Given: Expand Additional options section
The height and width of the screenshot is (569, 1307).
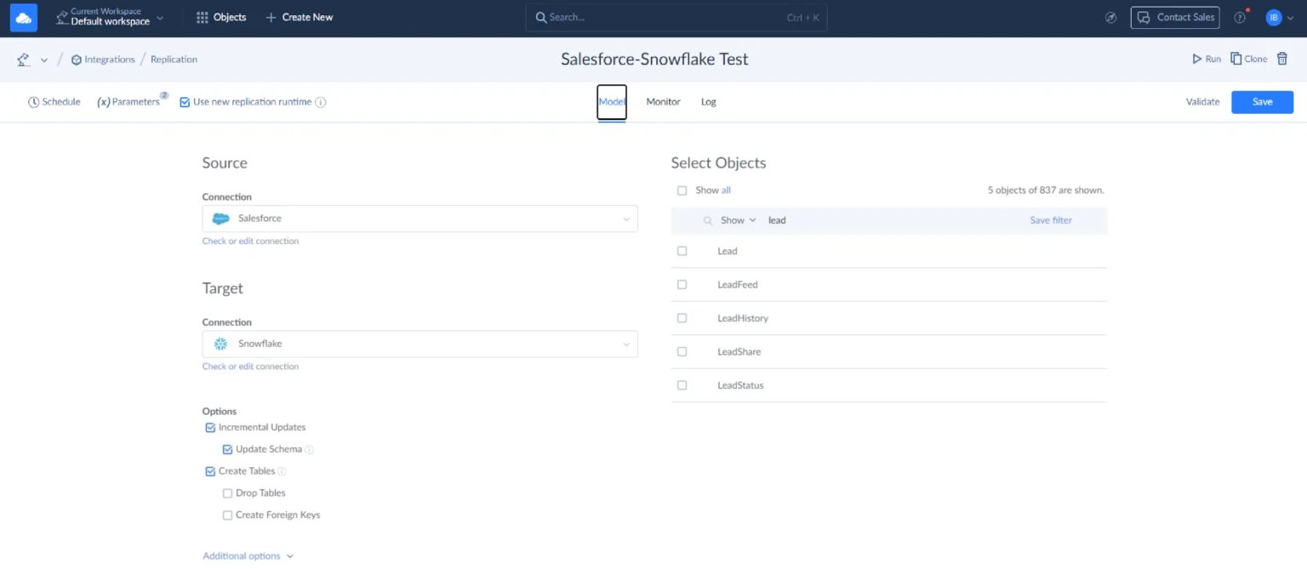Looking at the screenshot, I should [x=248, y=556].
